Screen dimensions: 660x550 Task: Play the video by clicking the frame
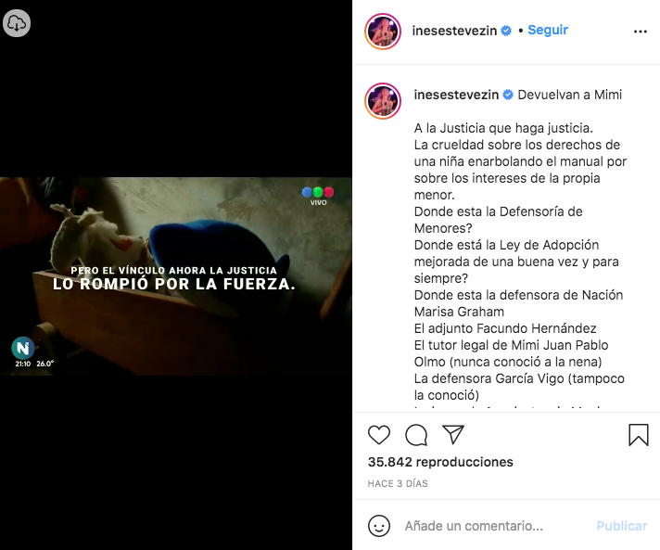[176, 276]
